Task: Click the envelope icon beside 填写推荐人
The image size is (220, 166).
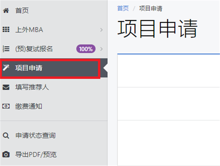Action: point(5,87)
